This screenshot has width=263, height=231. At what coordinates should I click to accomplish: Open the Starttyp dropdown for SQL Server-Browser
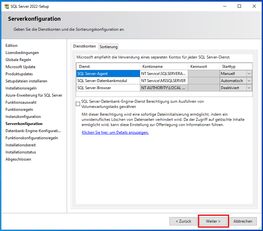point(248,88)
